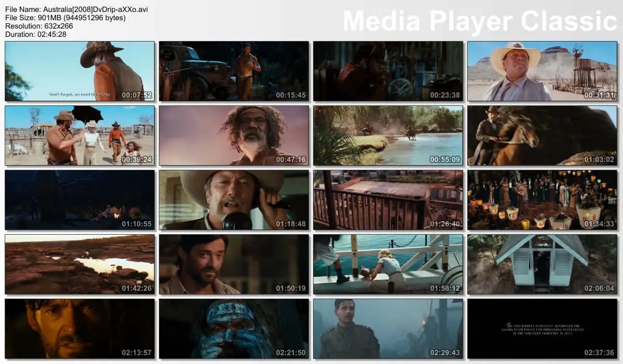
Task: Click the Resolution 632x266 line
Action: pyautogui.click(x=39, y=26)
